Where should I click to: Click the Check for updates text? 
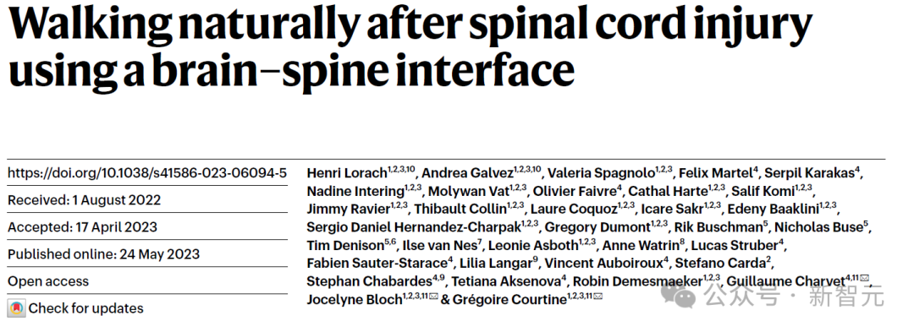point(85,308)
